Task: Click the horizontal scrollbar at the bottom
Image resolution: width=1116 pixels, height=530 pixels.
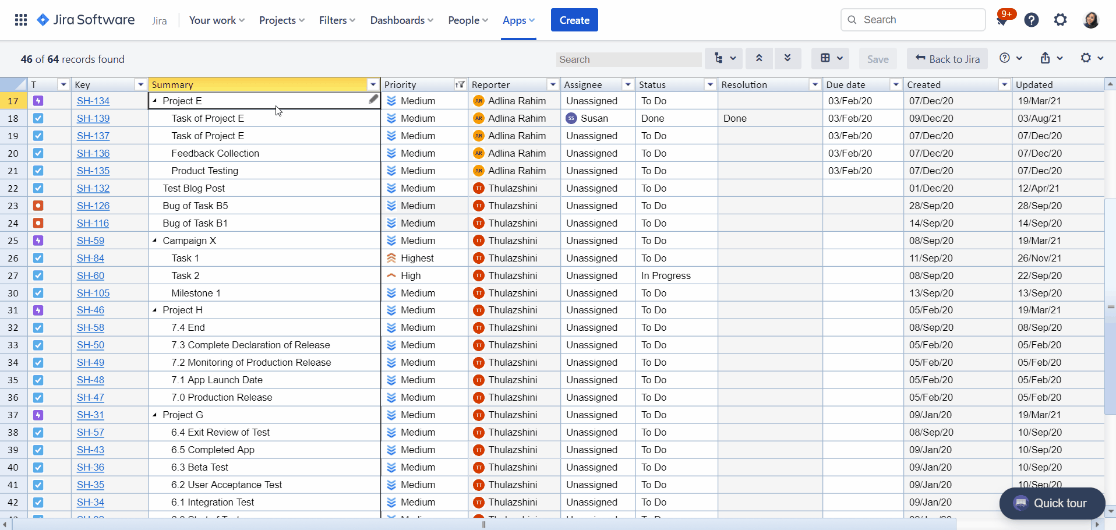Action: coord(483,524)
